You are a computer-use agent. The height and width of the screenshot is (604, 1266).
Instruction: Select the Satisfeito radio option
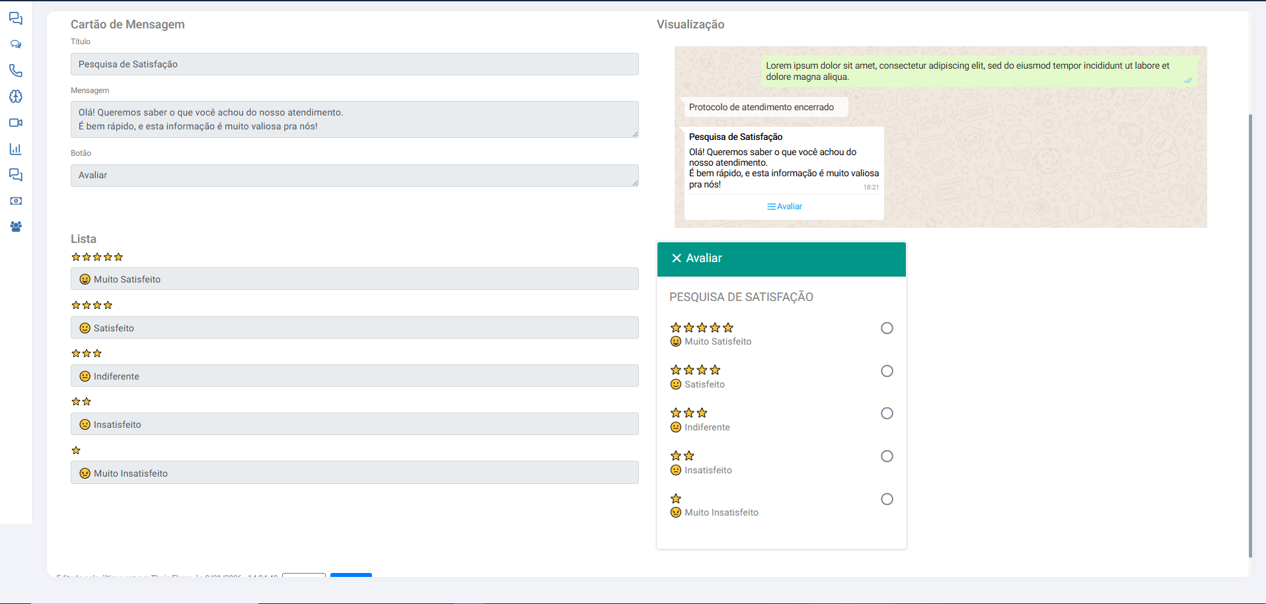click(x=887, y=371)
